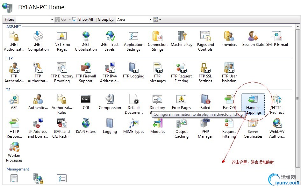The image size is (301, 188).
Task: Select FTP Directory Browsing
Action: click(x=62, y=73)
